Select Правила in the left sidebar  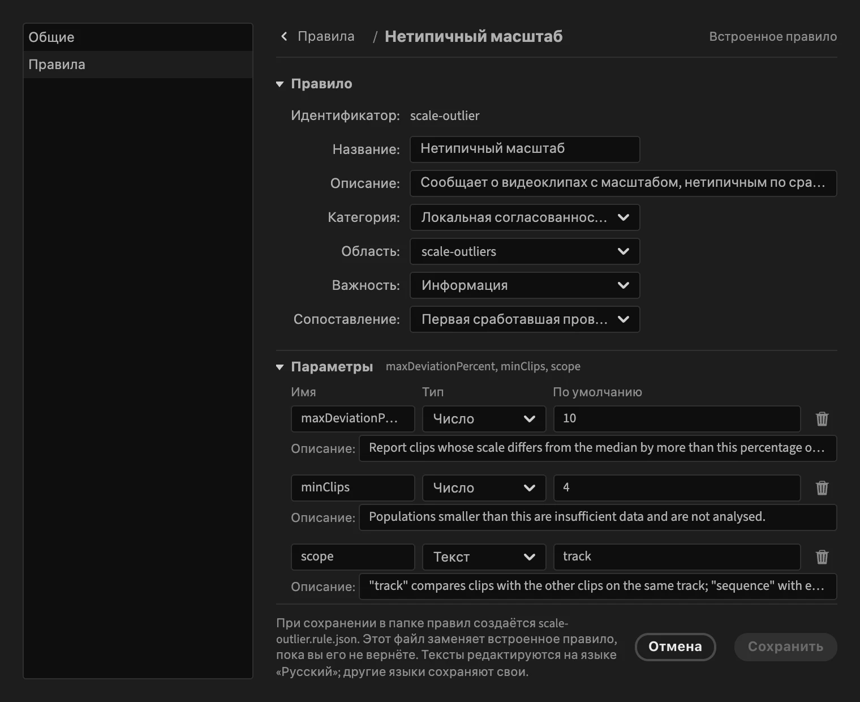click(138, 65)
